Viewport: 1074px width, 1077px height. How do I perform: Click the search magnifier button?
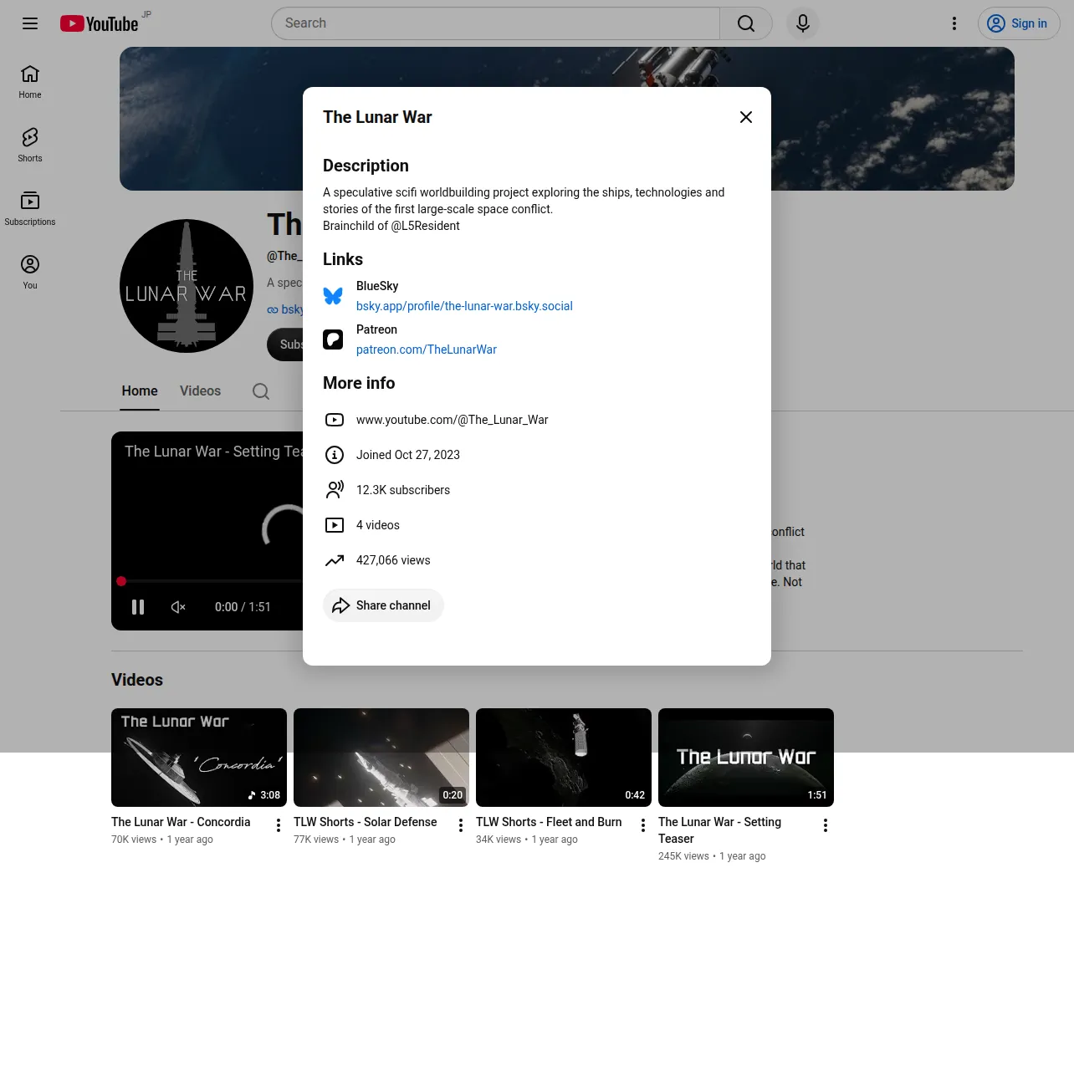[x=746, y=23]
